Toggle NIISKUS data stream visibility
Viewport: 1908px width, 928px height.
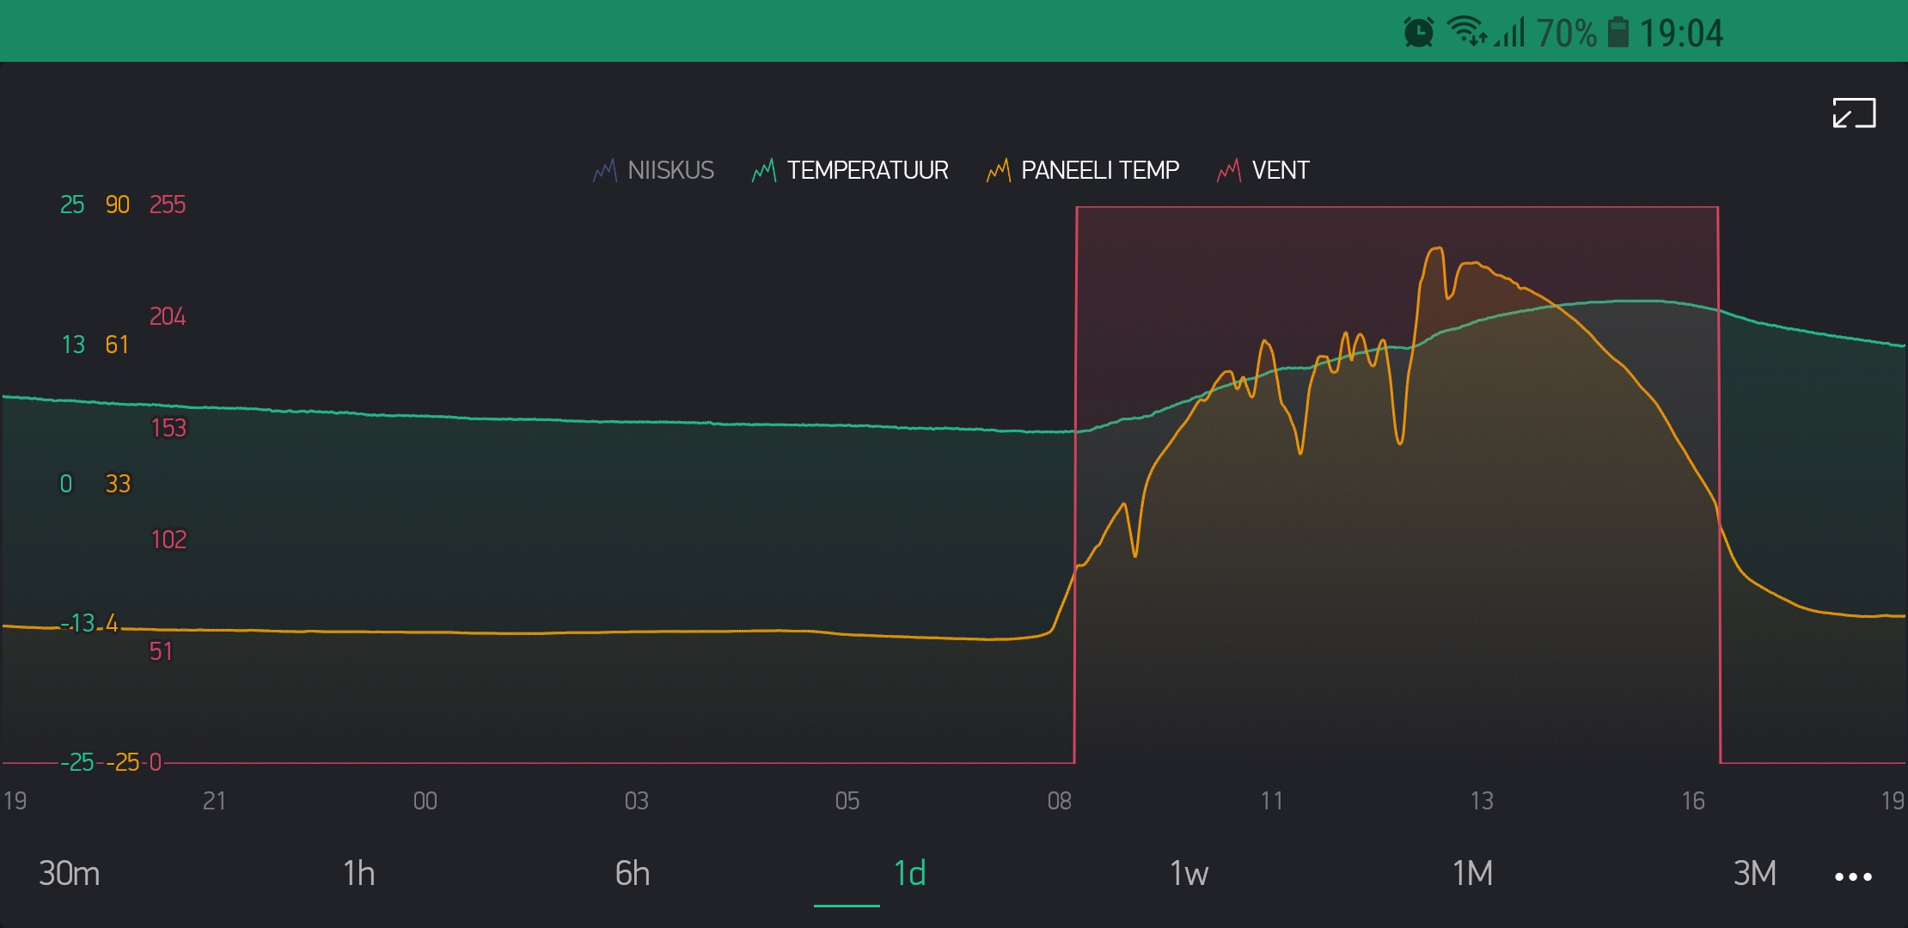pos(670,170)
